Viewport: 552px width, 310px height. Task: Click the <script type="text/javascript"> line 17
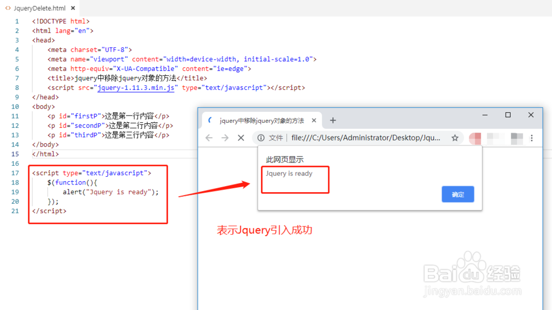pos(92,173)
